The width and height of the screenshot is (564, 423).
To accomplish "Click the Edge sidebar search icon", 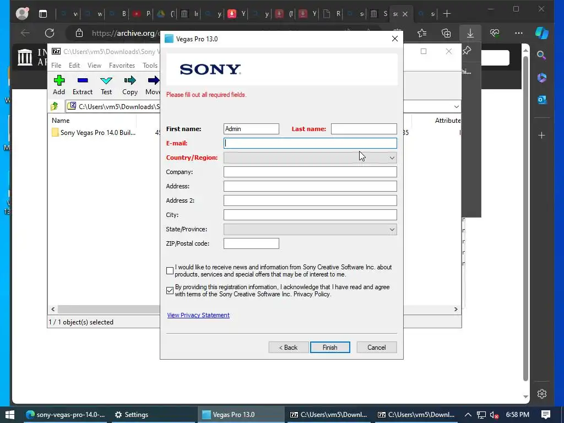I will pos(542,55).
